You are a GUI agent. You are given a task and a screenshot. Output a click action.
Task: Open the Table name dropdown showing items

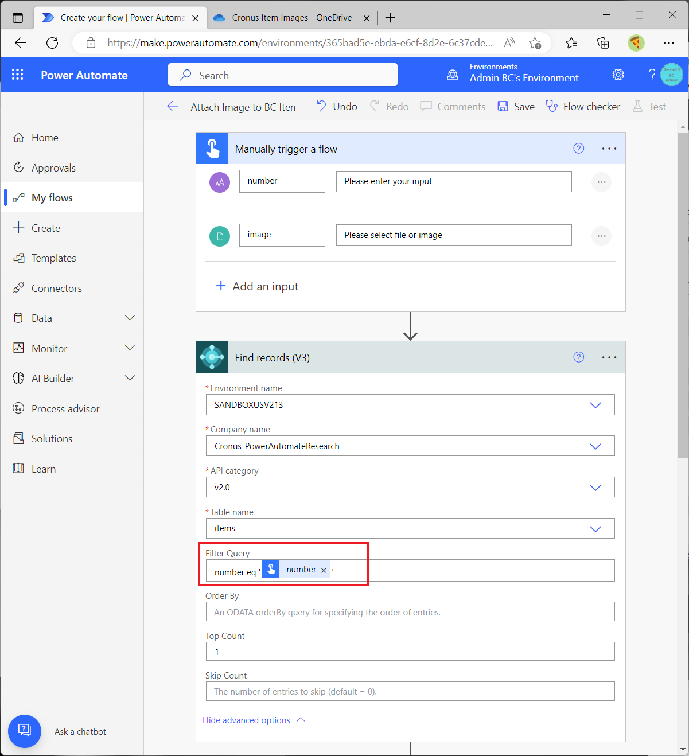[595, 528]
